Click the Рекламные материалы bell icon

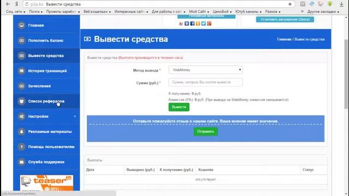click(22, 132)
